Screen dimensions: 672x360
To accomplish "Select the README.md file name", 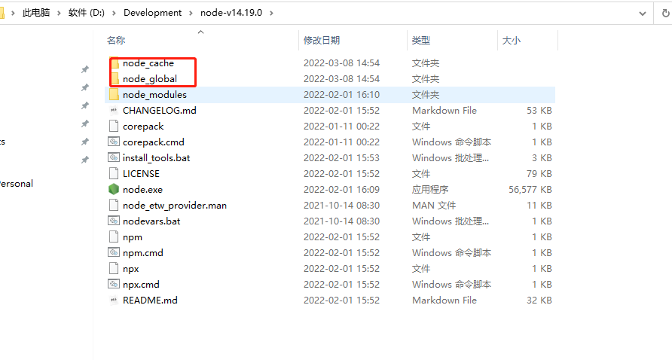I will [x=150, y=301].
